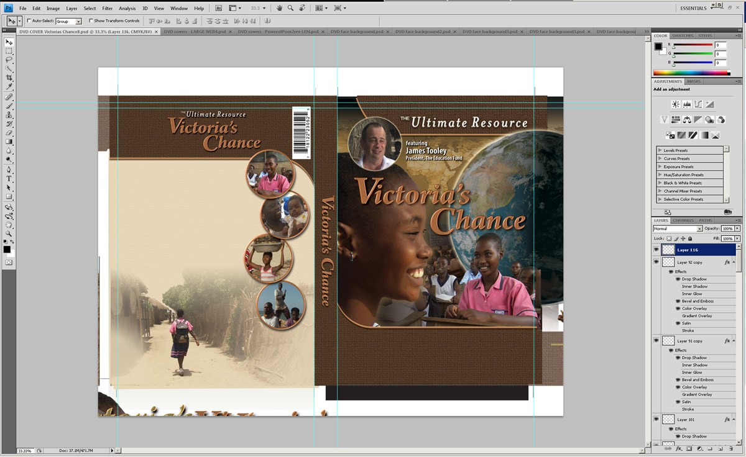Screen dimensions: 746x457
Task: Pick a color from the color spectrum ramp
Action: pyautogui.click(x=691, y=73)
